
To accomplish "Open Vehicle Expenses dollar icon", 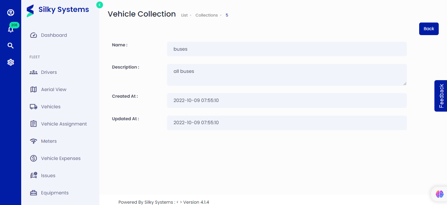I will pyautogui.click(x=33, y=158).
